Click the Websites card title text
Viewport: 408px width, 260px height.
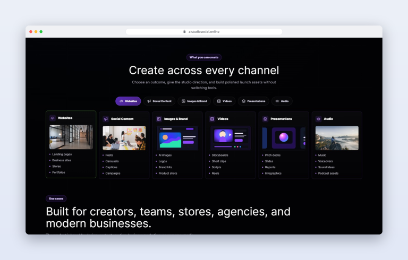[65, 118]
